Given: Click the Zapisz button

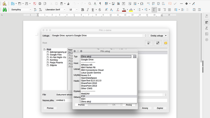Looking at the screenshot, I should click(x=160, y=108).
